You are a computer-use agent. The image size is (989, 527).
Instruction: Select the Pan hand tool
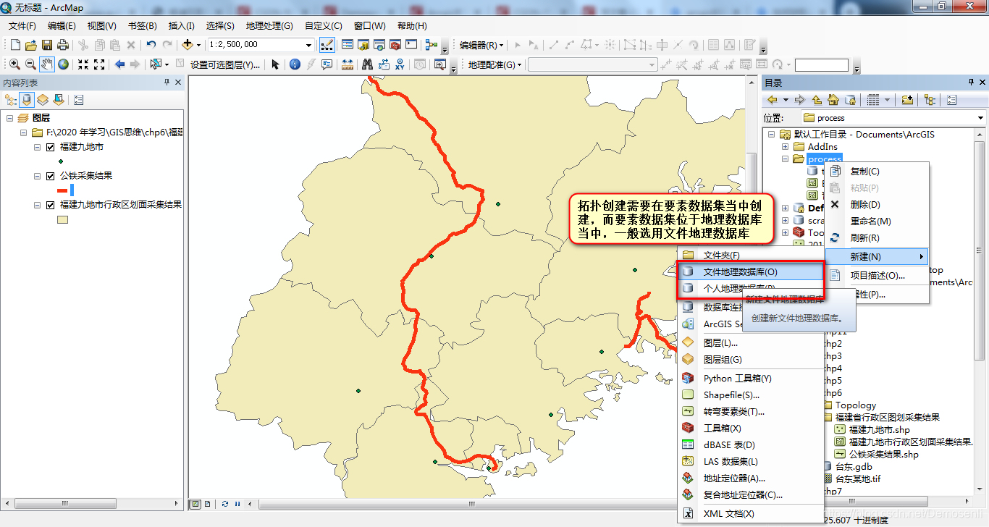tap(47, 64)
